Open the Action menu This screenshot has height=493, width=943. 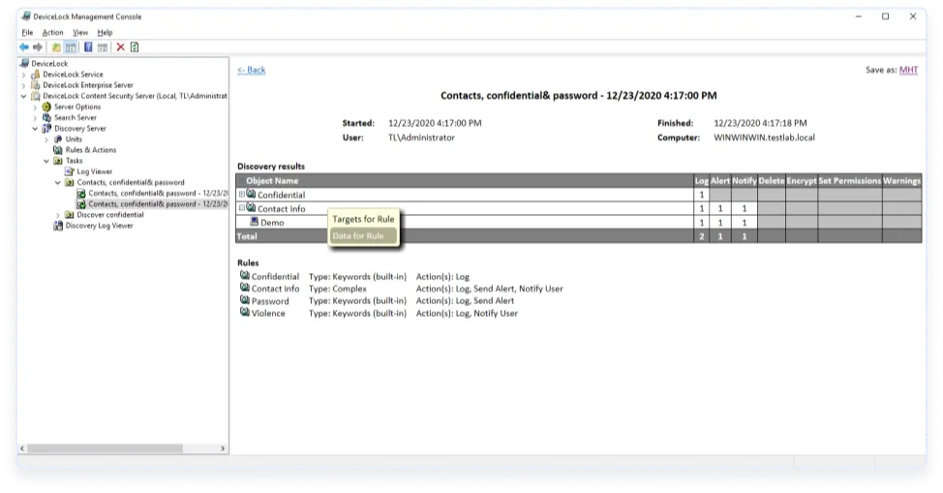click(53, 33)
